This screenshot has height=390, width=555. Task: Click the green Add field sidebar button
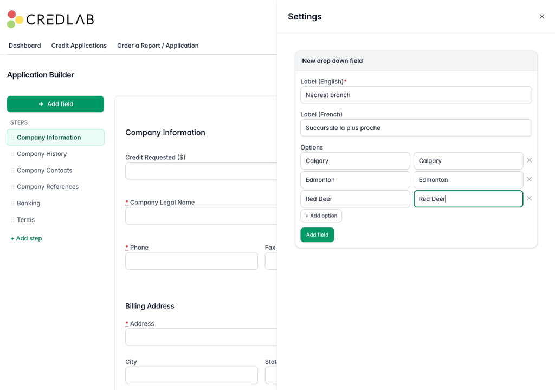click(x=56, y=104)
